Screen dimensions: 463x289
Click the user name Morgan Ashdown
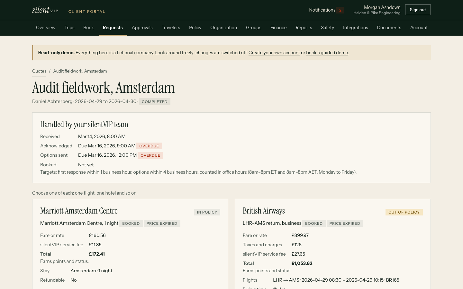382,7
